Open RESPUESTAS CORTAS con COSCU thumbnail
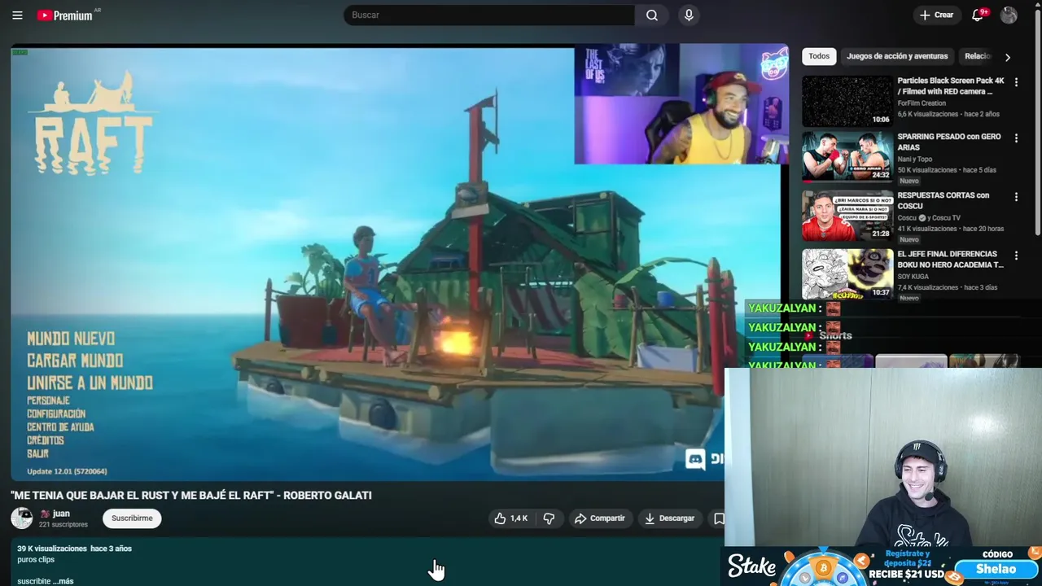Image resolution: width=1042 pixels, height=586 pixels. [x=847, y=215]
